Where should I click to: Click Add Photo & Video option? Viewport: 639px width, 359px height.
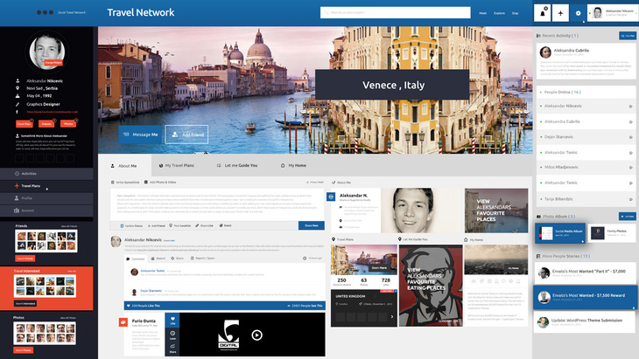click(160, 183)
